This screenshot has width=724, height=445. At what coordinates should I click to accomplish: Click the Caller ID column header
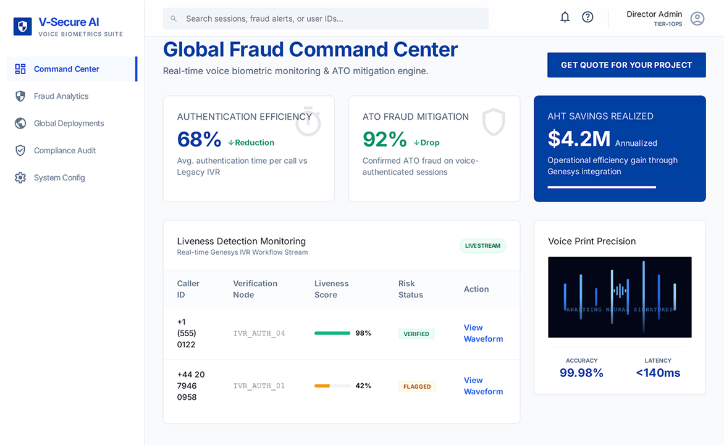(188, 289)
